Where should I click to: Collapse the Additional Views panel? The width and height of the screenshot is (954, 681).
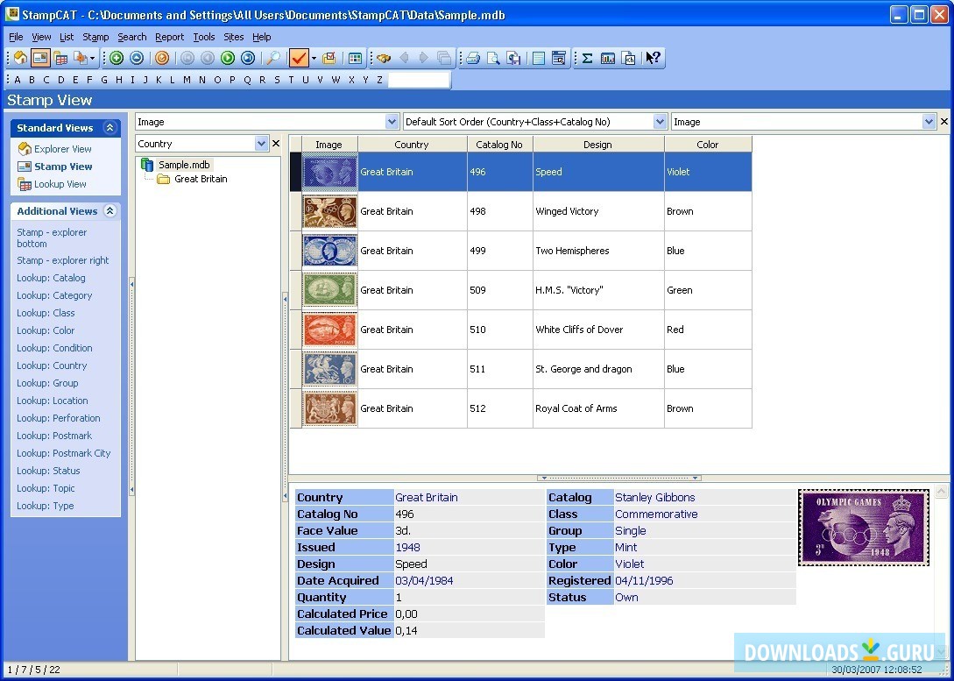tap(110, 211)
